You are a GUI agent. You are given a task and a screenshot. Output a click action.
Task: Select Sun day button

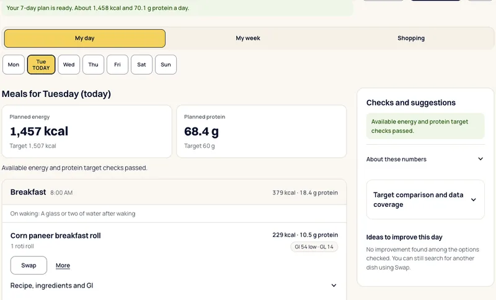(166, 65)
